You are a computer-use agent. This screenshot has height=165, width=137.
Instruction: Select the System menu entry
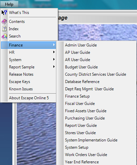(29, 60)
